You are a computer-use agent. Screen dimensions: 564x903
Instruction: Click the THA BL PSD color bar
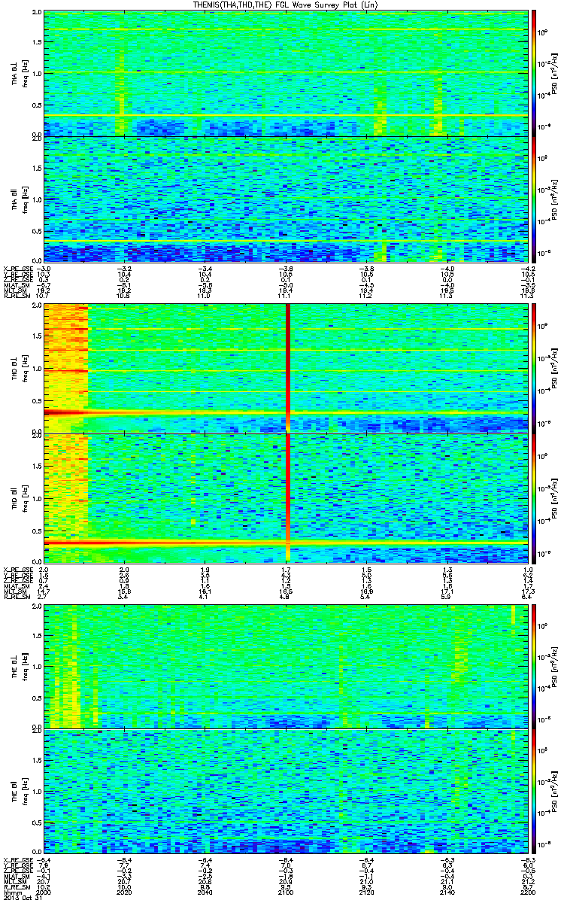[x=535, y=72]
